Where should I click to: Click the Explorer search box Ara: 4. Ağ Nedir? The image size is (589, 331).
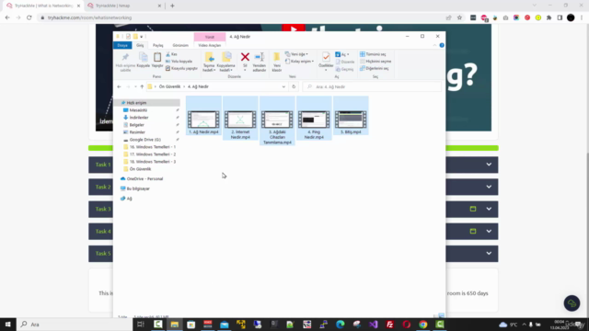pos(372,86)
